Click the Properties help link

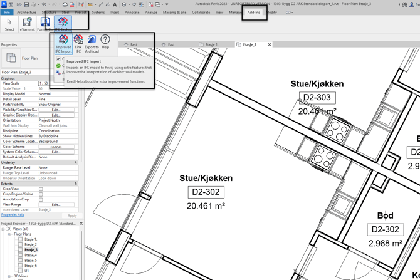(x=13, y=215)
